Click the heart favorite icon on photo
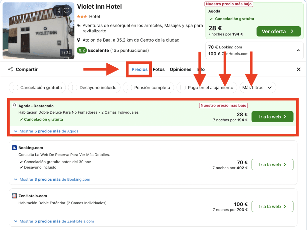The width and height of the screenshot is (307, 230). (67, 11)
